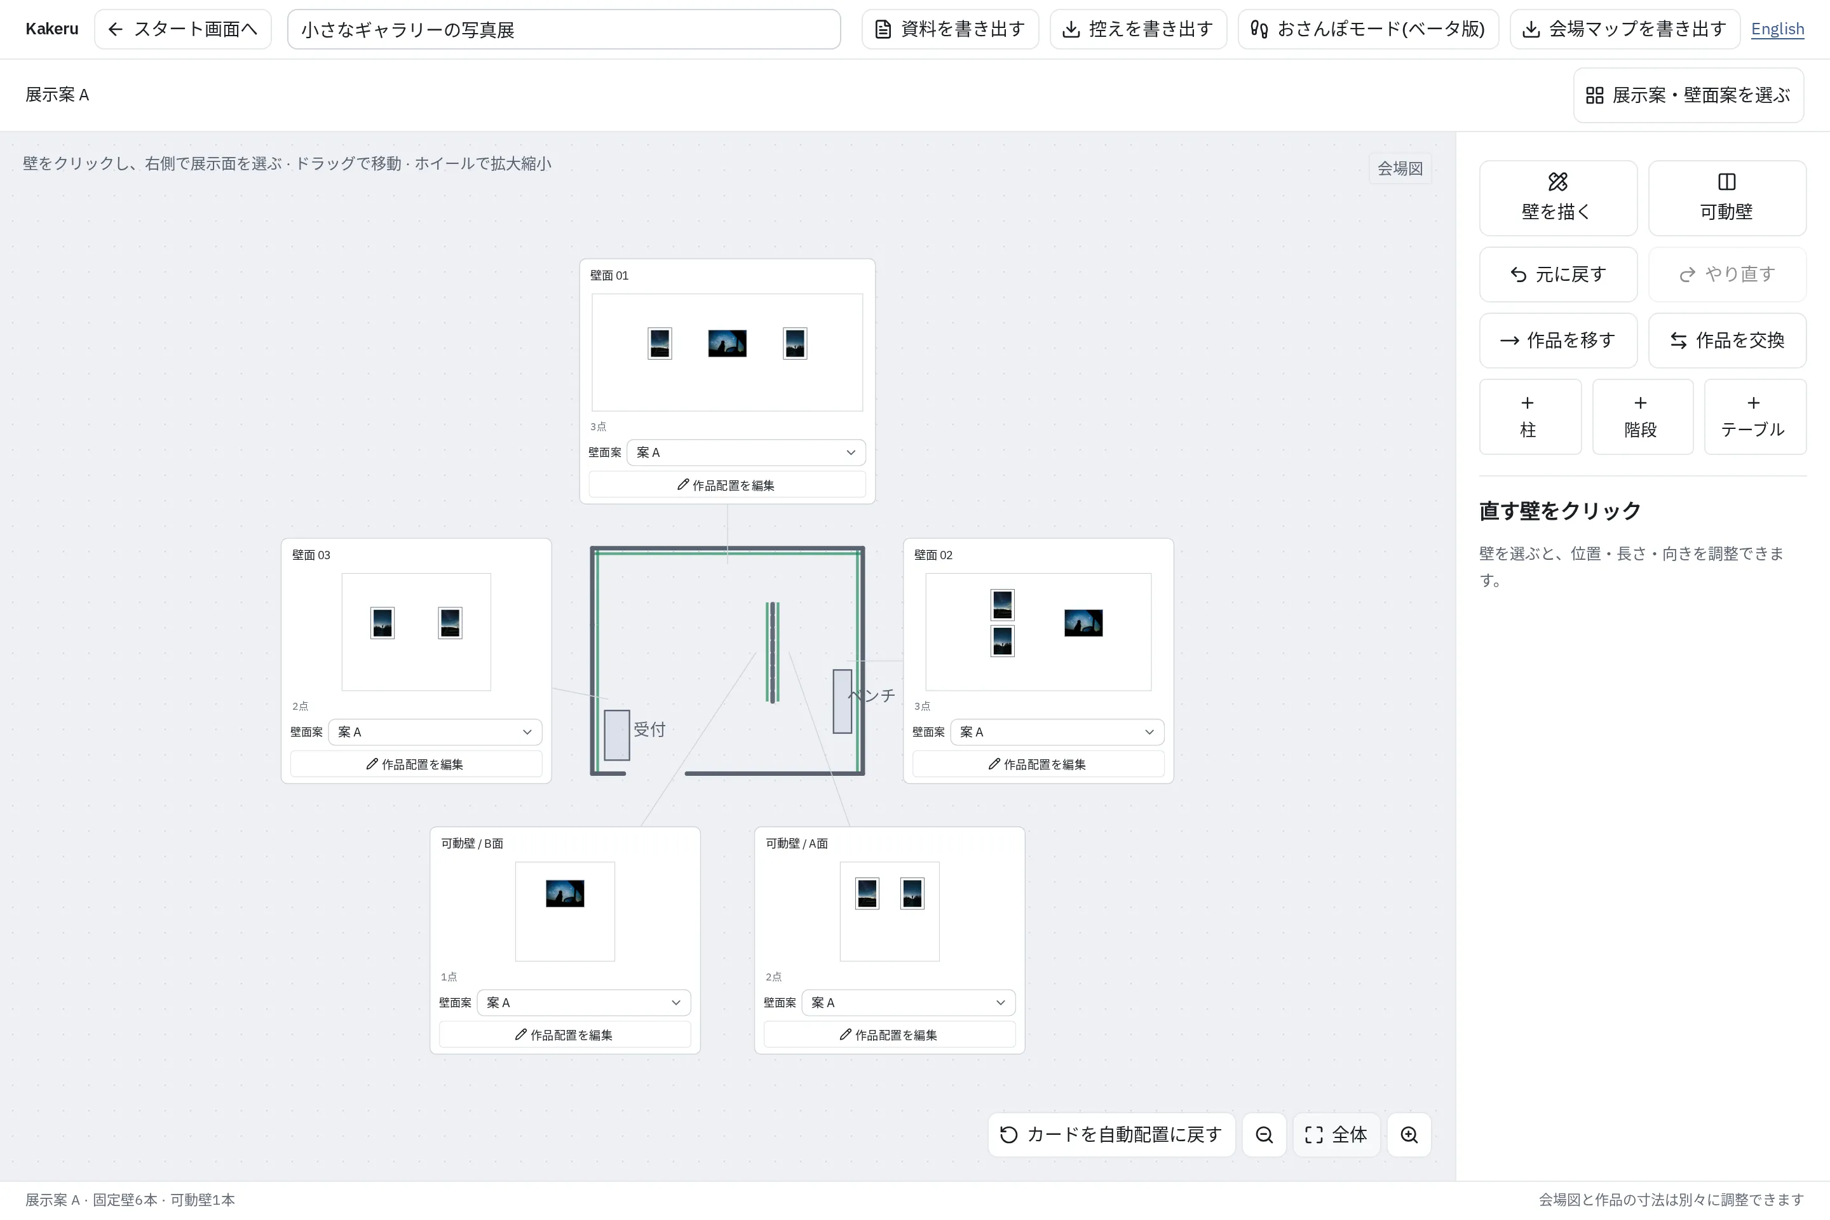Open 壁面案 dropdown in 可動壁 / B面 card

click(583, 1002)
